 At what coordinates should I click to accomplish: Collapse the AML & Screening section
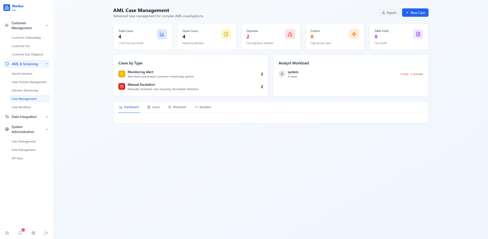click(47, 64)
